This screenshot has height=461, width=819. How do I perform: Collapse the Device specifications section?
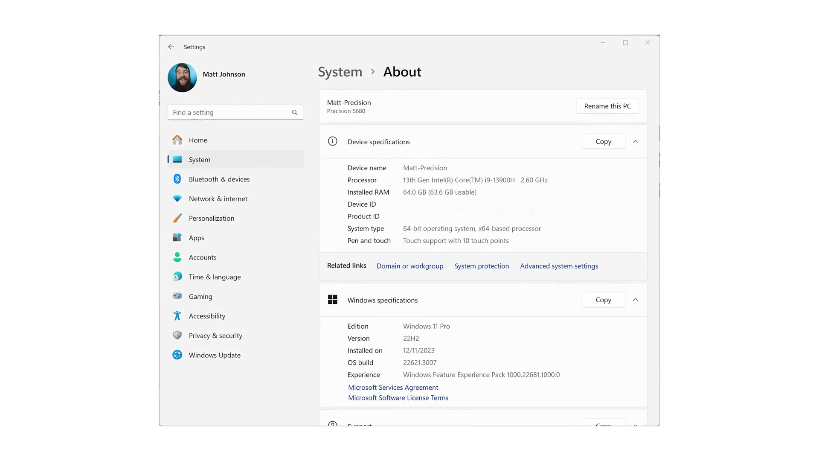tap(636, 141)
